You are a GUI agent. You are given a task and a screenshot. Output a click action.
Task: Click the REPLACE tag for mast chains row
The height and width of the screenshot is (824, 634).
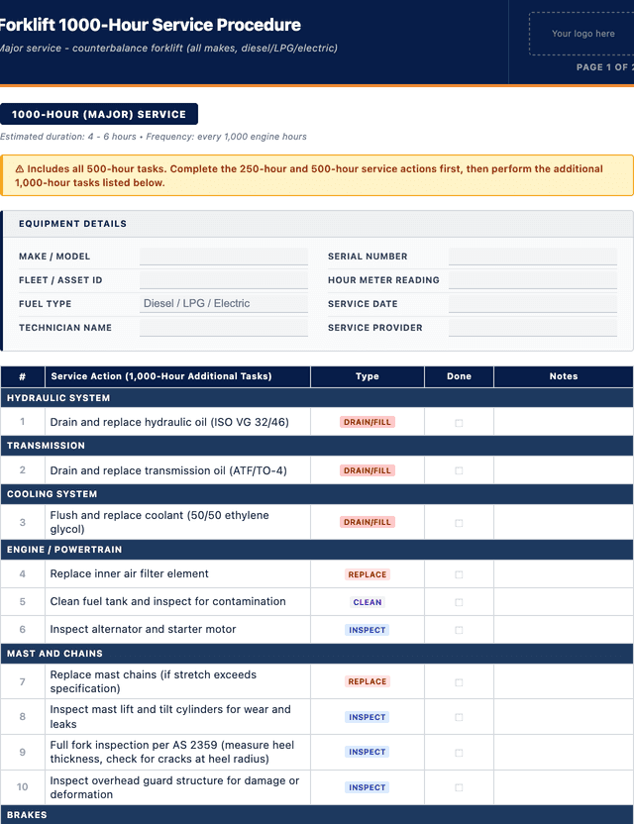pyautogui.click(x=368, y=681)
